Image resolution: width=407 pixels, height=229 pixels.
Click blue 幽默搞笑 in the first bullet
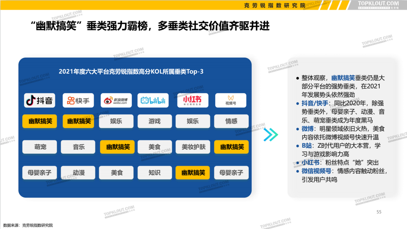[343, 78]
